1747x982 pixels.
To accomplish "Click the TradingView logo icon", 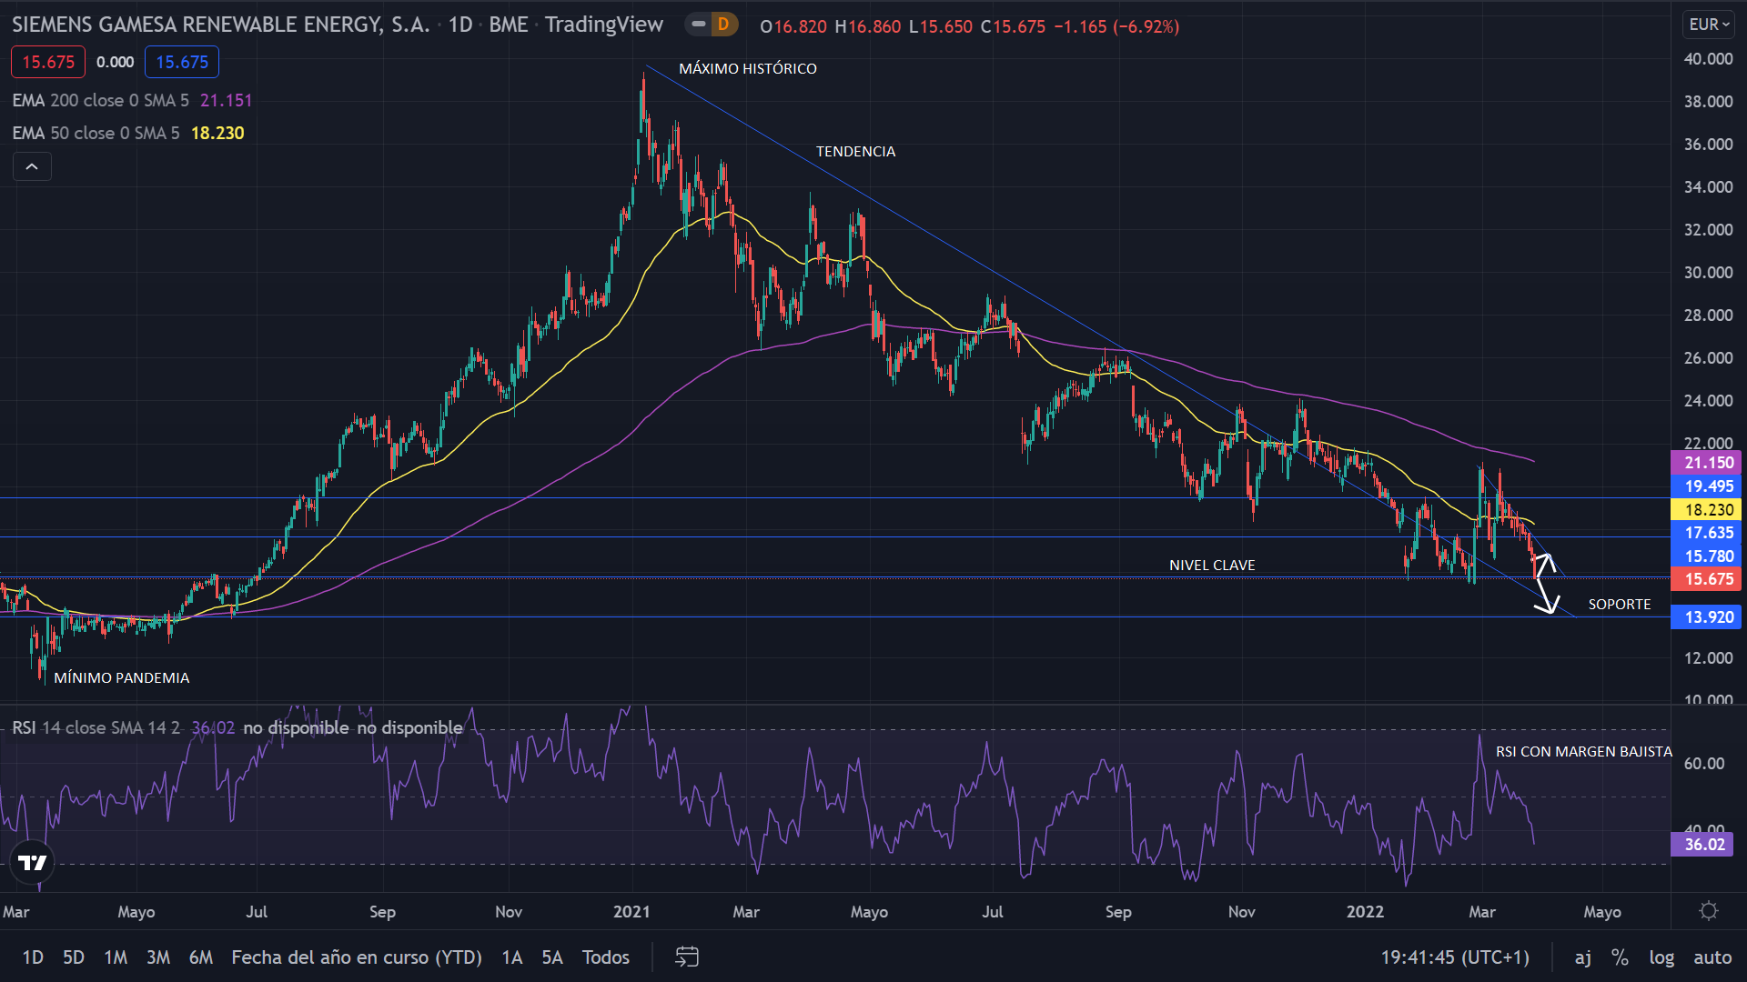I will click(x=33, y=863).
